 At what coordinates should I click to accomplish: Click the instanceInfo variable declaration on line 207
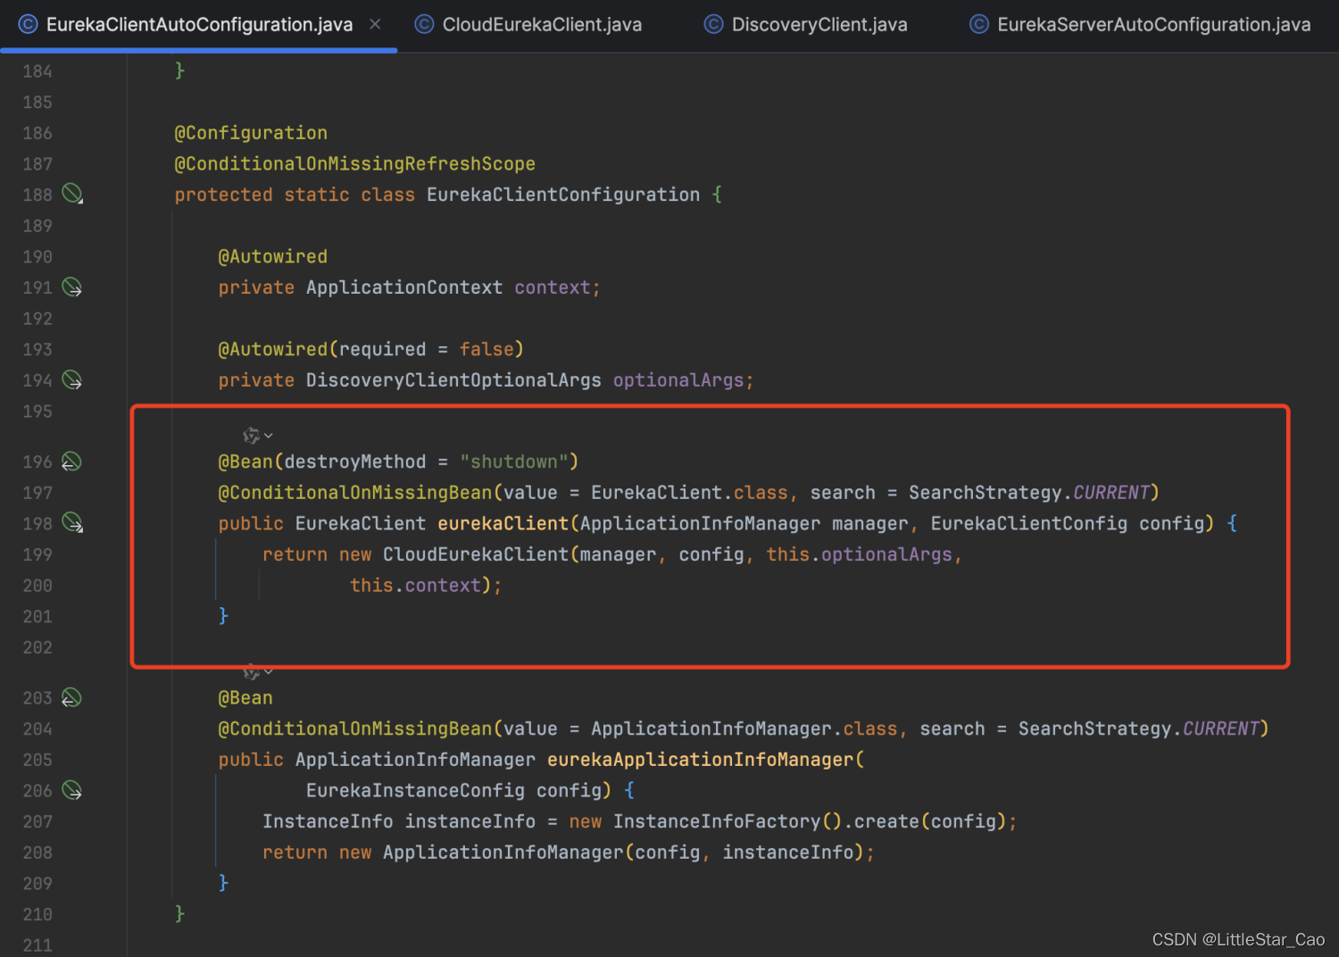(x=470, y=821)
